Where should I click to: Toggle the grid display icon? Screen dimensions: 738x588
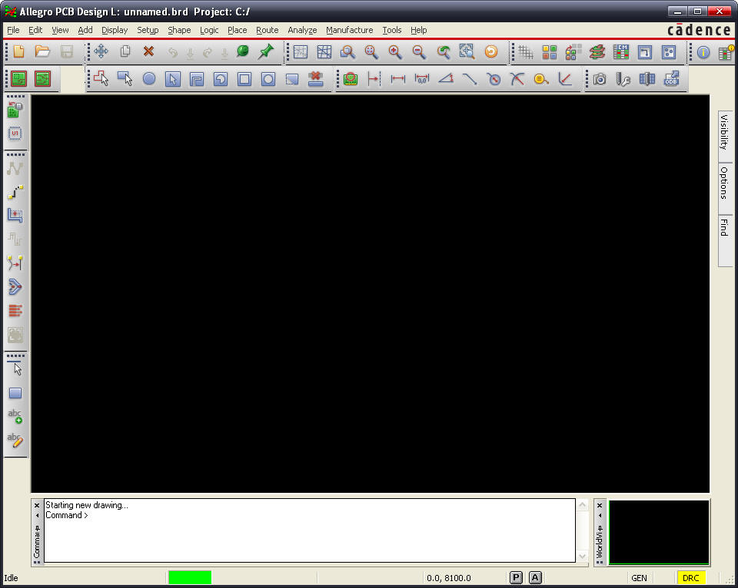[x=526, y=52]
